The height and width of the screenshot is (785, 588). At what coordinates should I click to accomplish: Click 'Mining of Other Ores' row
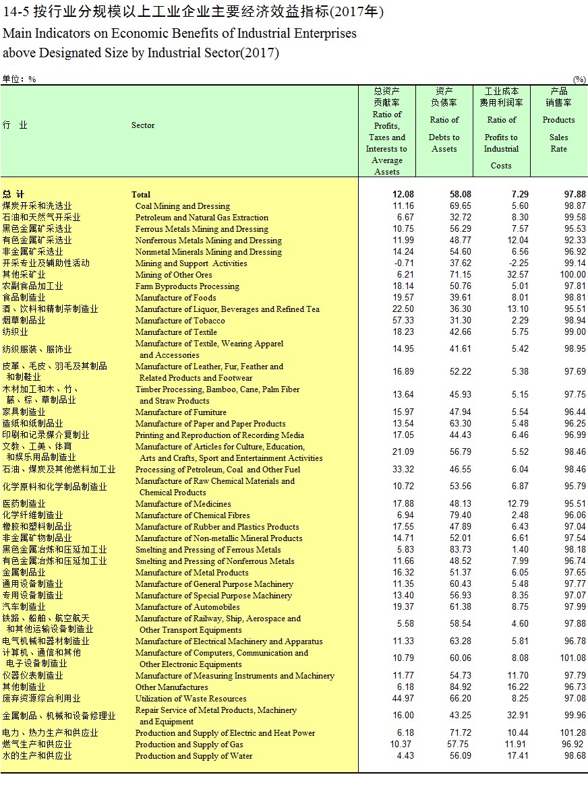tap(173, 275)
